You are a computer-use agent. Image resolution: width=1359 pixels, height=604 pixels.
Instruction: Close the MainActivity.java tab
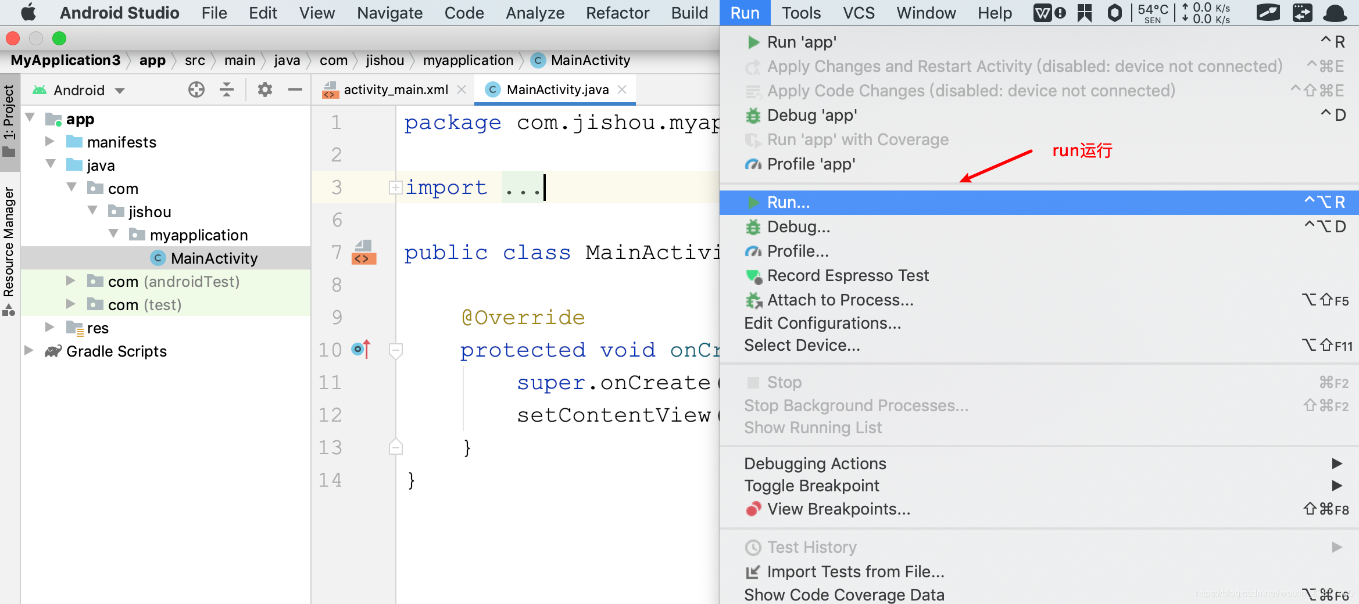tap(622, 89)
